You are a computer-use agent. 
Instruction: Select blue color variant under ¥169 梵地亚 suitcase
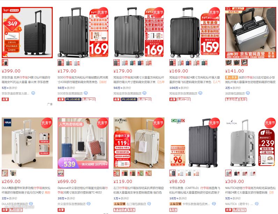coord(188,62)
